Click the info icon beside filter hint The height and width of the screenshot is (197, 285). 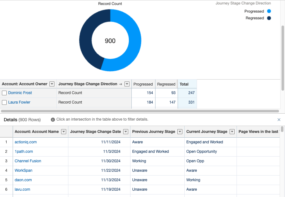[x=53, y=120]
